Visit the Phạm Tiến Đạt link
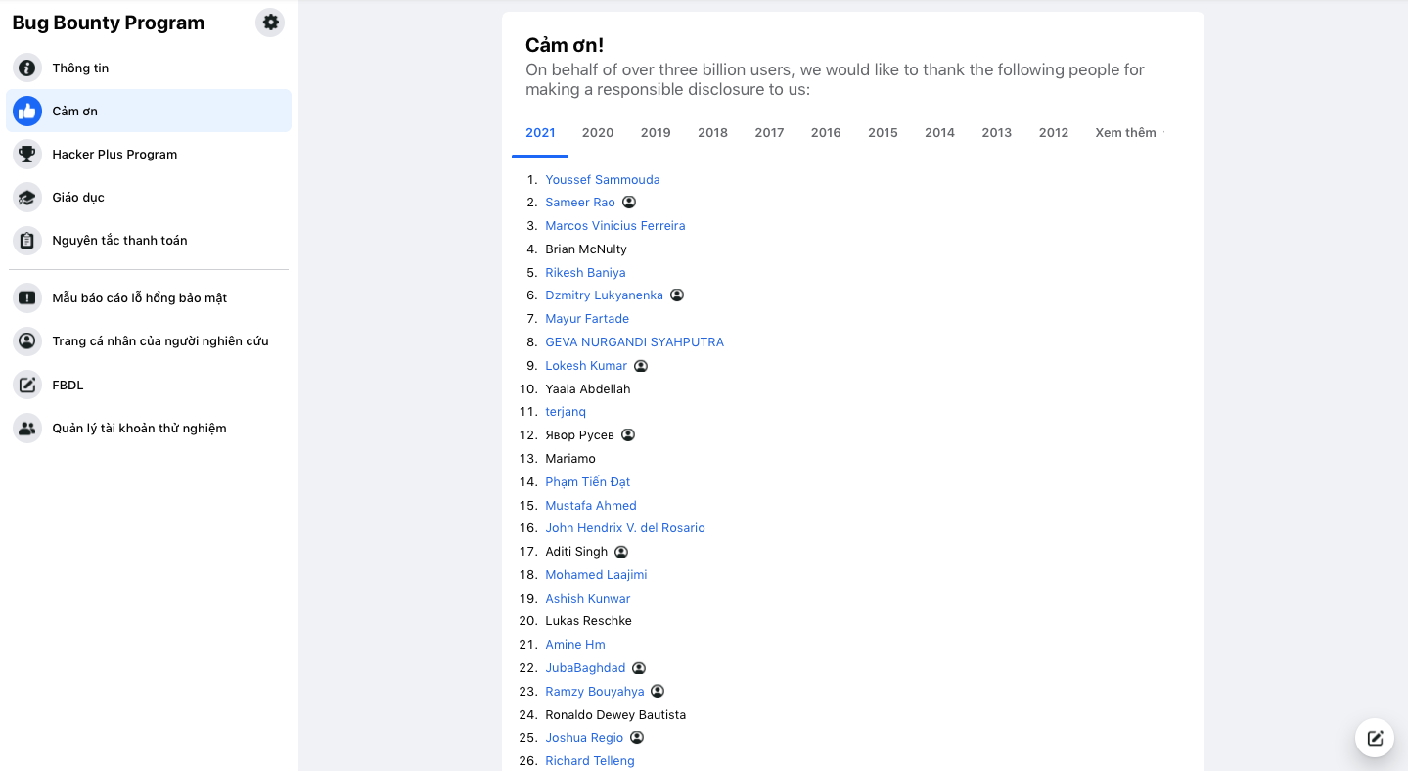The width and height of the screenshot is (1408, 771). tap(588, 482)
